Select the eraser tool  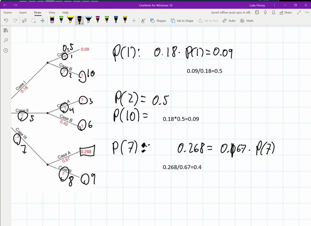[52, 20]
